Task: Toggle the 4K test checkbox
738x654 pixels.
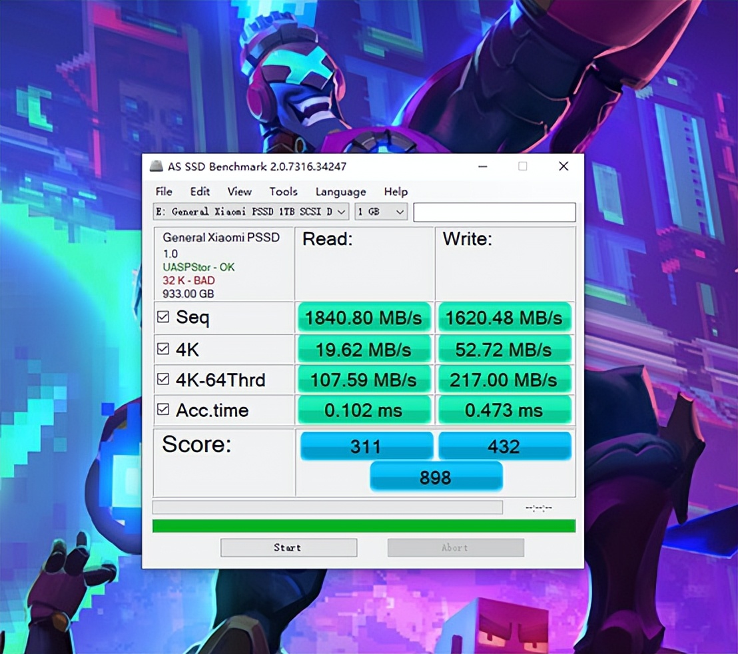Action: (163, 349)
